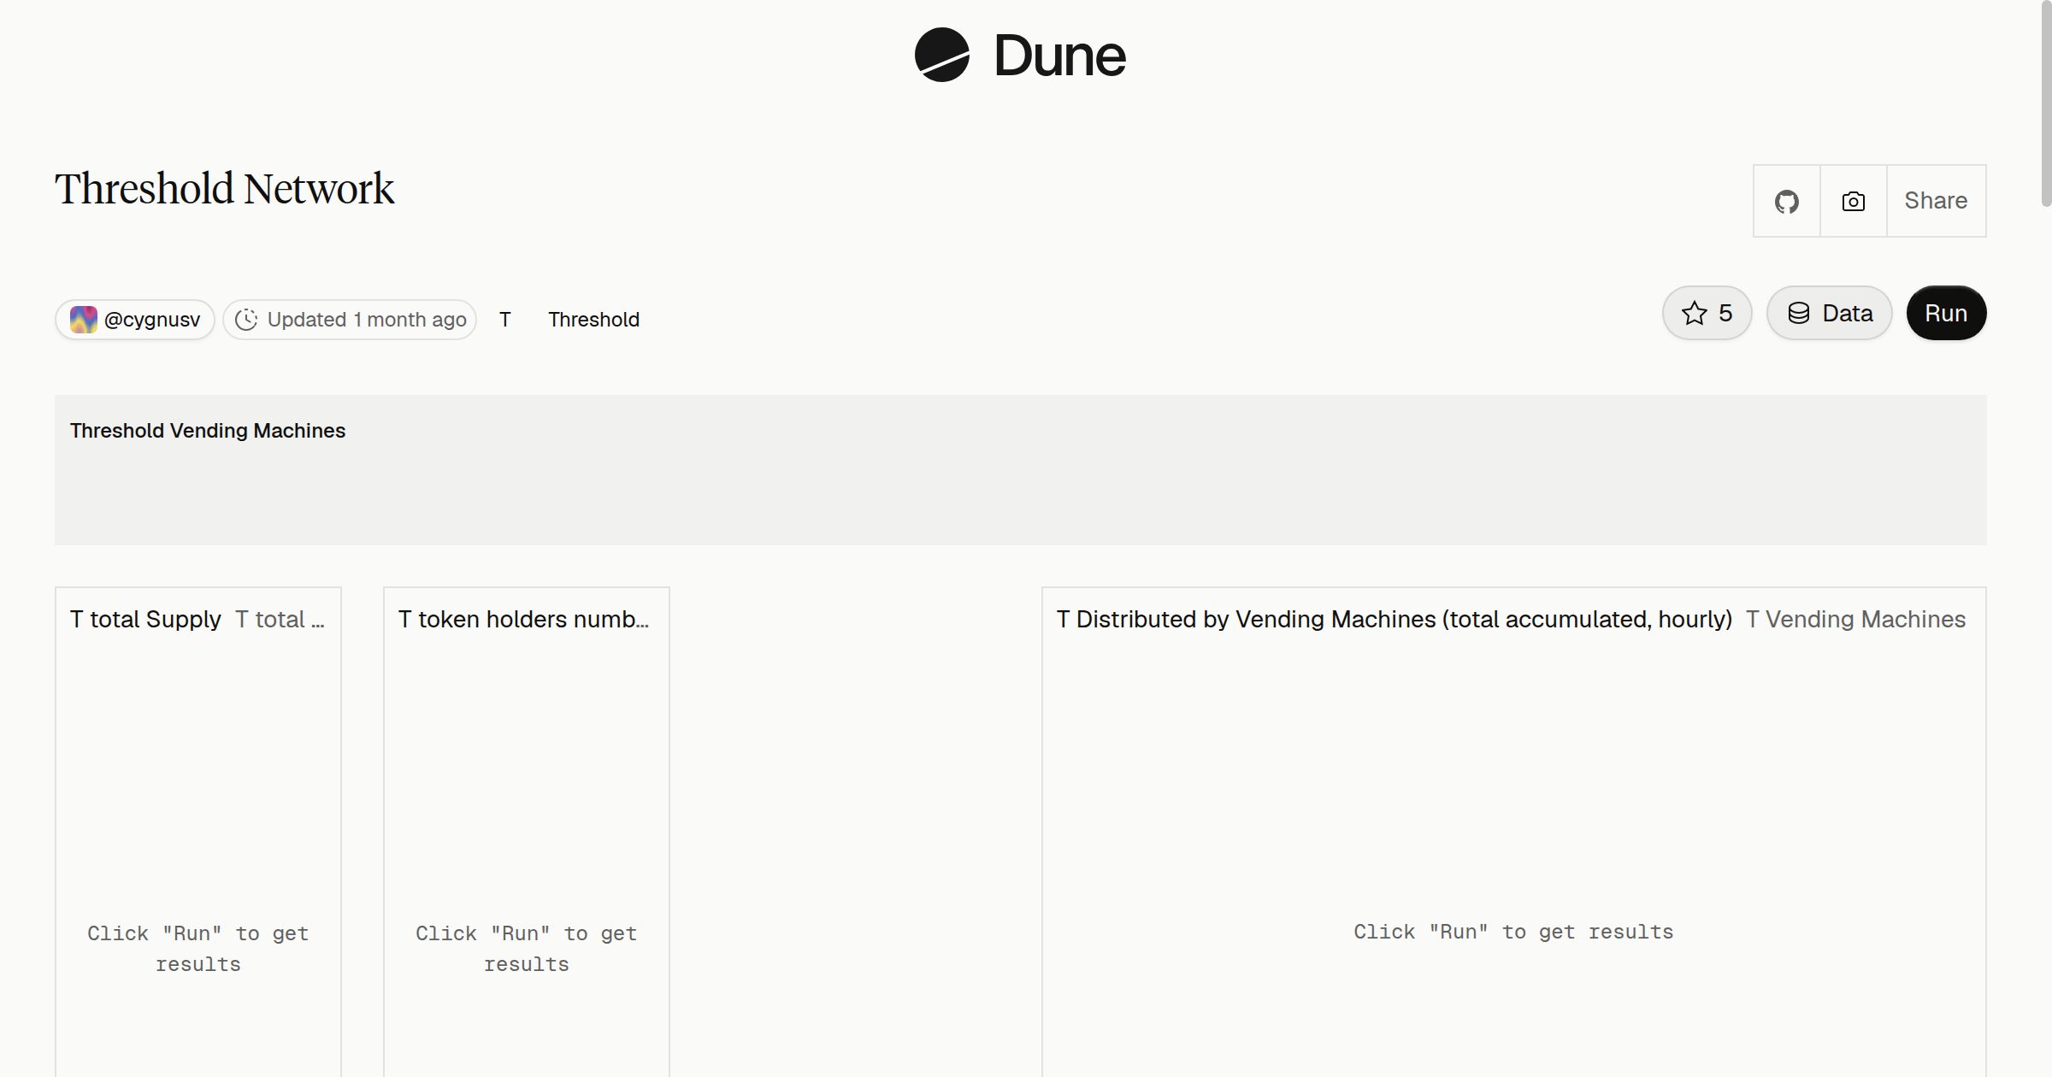Click Threshold Vending Machines text
The width and height of the screenshot is (2052, 1077).
pos(208,431)
